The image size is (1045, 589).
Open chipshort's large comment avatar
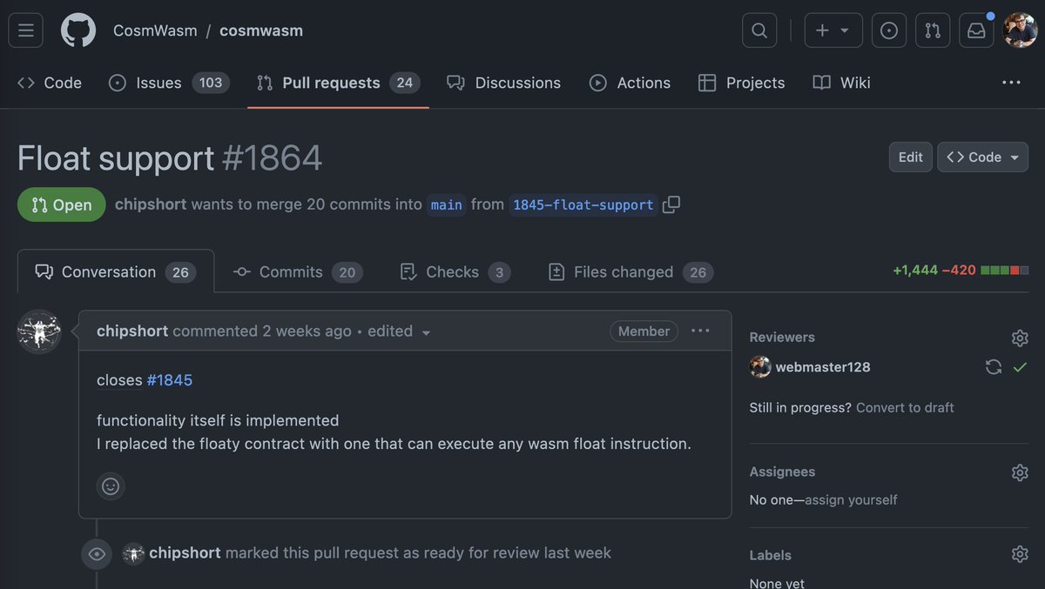[39, 331]
